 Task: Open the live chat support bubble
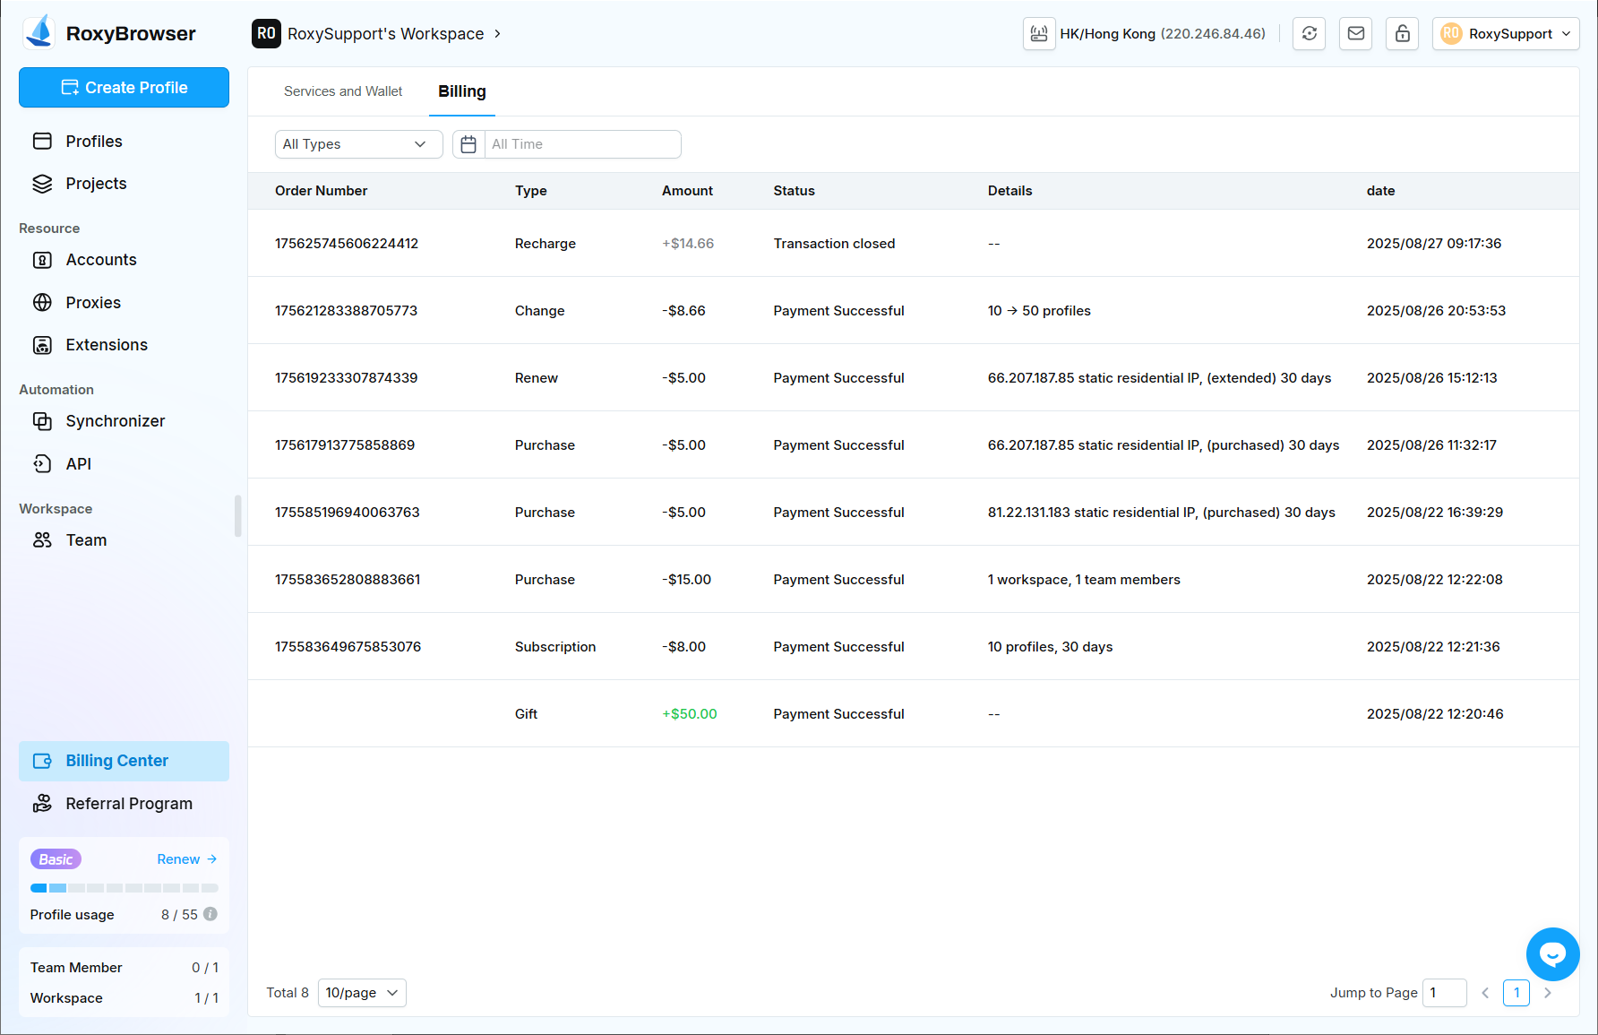coord(1552,954)
